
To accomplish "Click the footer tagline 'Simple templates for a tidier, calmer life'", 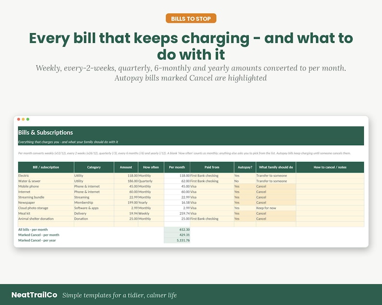I will click(x=120, y=295).
